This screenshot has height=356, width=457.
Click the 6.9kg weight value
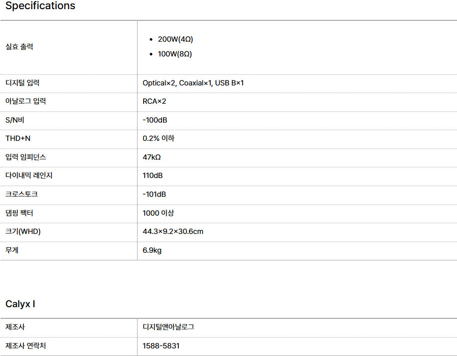coord(152,250)
